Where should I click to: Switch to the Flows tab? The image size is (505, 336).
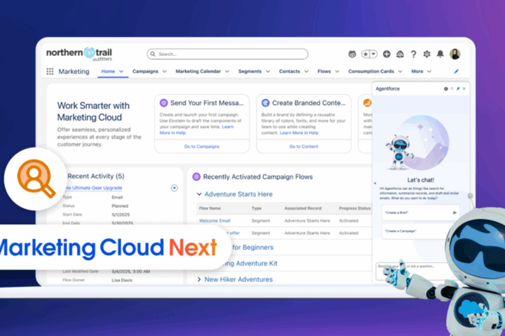point(324,72)
